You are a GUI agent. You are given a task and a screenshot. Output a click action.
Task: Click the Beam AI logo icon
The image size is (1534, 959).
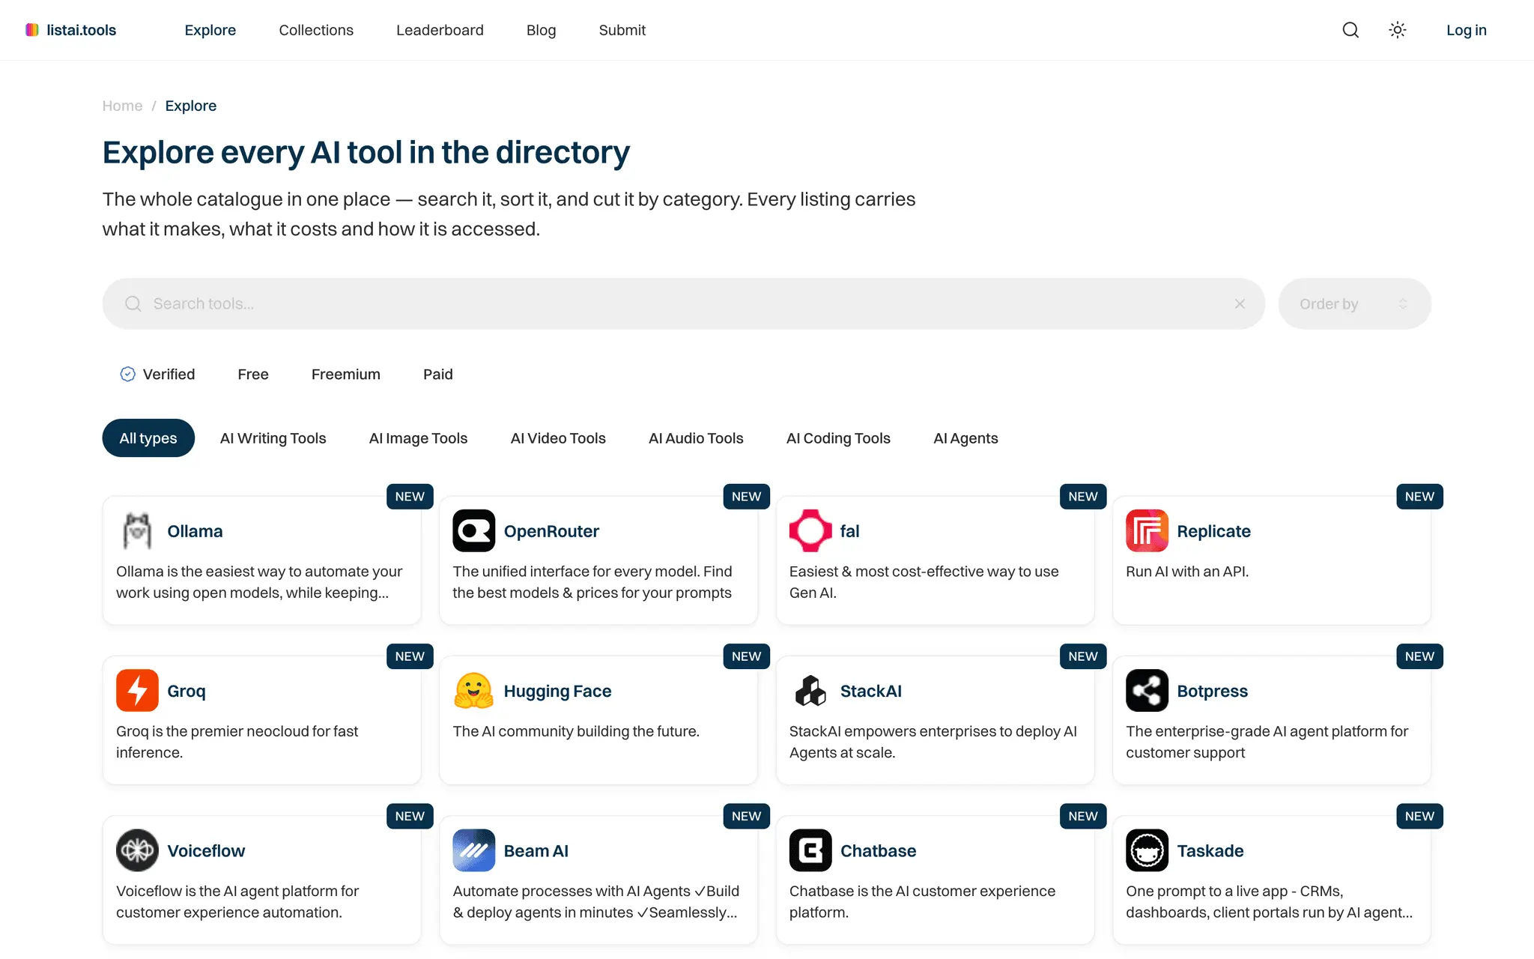coord(473,850)
